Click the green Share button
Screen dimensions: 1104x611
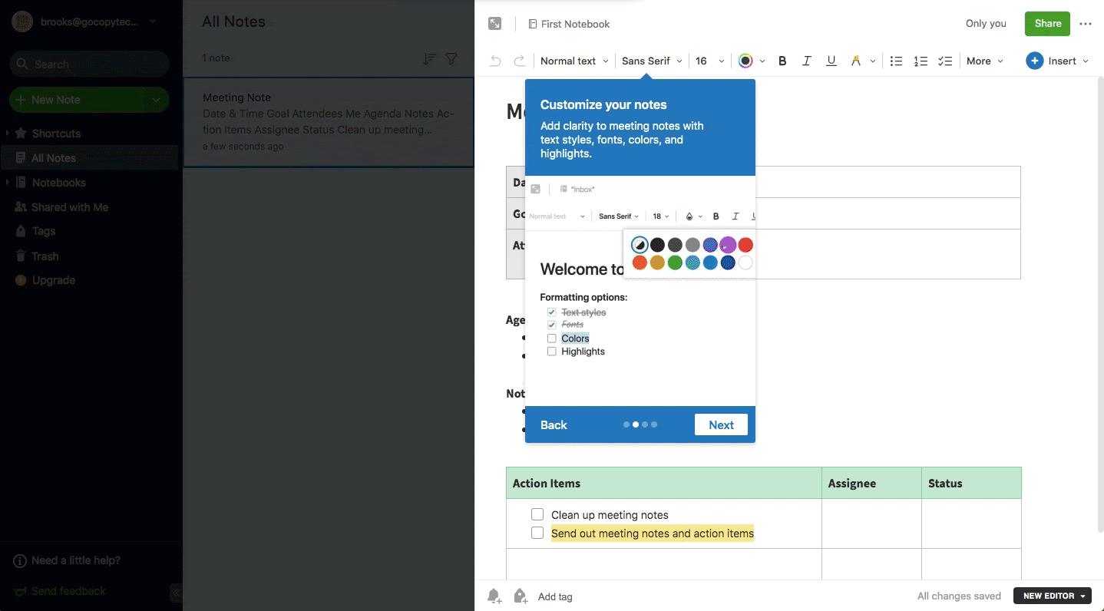coord(1047,24)
